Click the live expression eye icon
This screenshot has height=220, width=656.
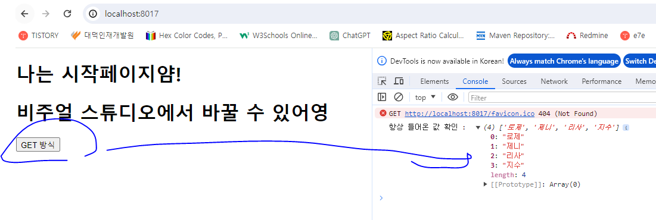pyautogui.click(x=453, y=98)
